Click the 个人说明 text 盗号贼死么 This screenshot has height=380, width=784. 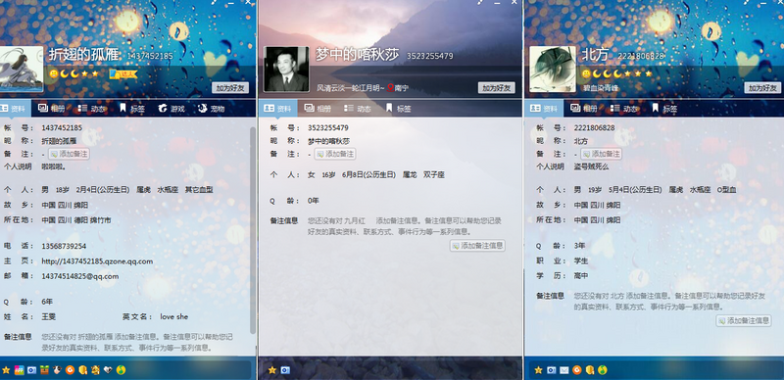(x=591, y=166)
